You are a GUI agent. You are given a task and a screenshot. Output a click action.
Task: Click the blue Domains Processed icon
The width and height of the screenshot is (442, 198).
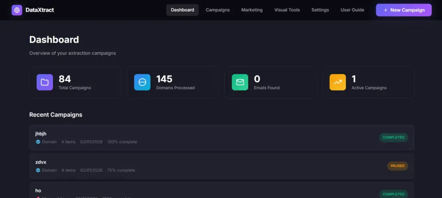point(142,82)
